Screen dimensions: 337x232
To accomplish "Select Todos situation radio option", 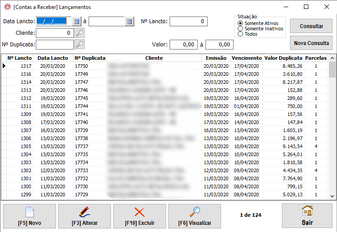I will [x=241, y=34].
